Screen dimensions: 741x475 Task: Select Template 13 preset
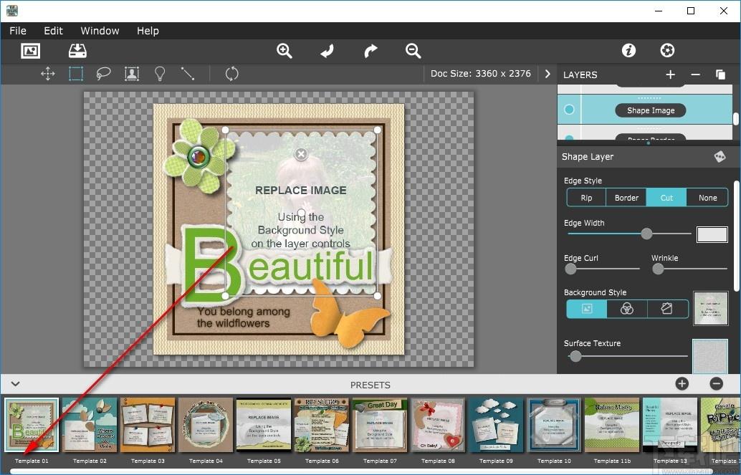(670, 425)
